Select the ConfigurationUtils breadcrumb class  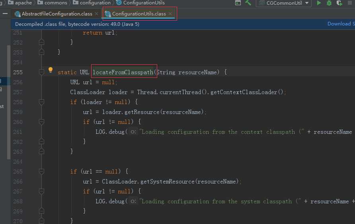[x=140, y=3]
